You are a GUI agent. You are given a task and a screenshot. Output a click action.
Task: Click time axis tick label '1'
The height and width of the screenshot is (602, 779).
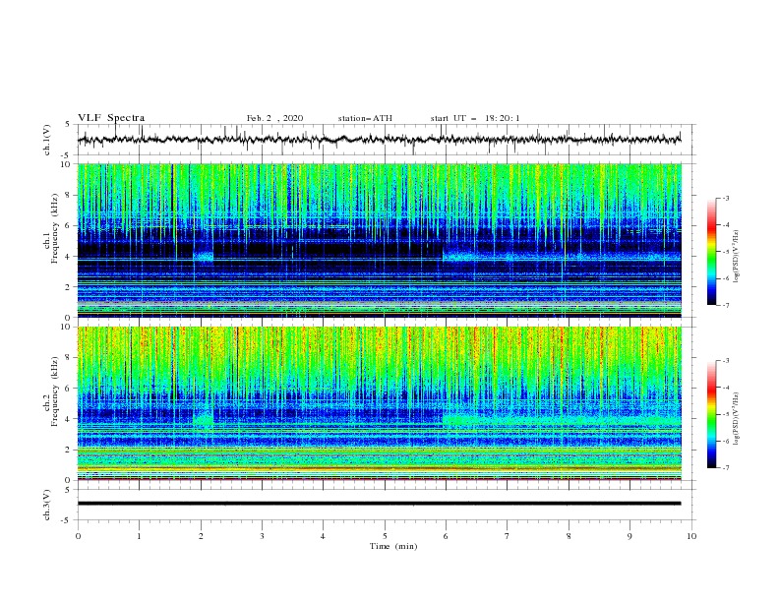coord(139,536)
